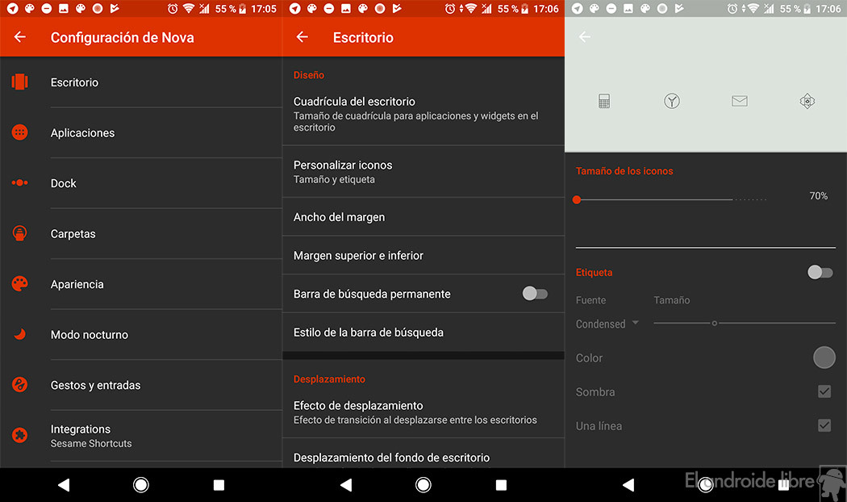Open Cuadrícula del escritorio option

(x=423, y=114)
